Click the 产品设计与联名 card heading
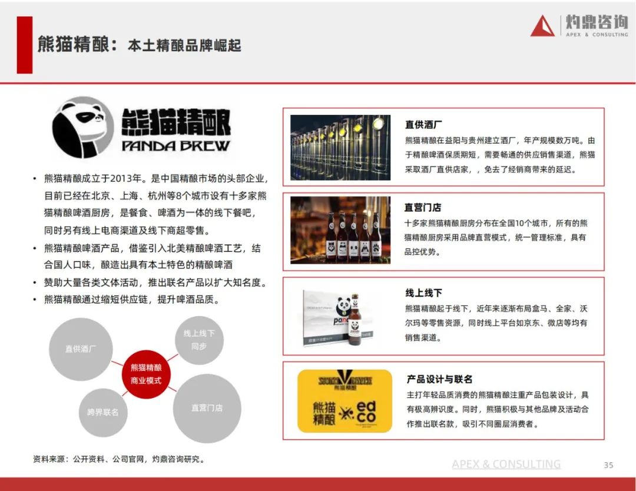Image resolution: width=636 pixels, height=491 pixels. click(x=440, y=379)
